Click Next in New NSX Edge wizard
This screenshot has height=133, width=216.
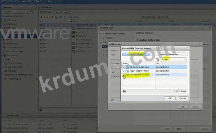pos(179,129)
